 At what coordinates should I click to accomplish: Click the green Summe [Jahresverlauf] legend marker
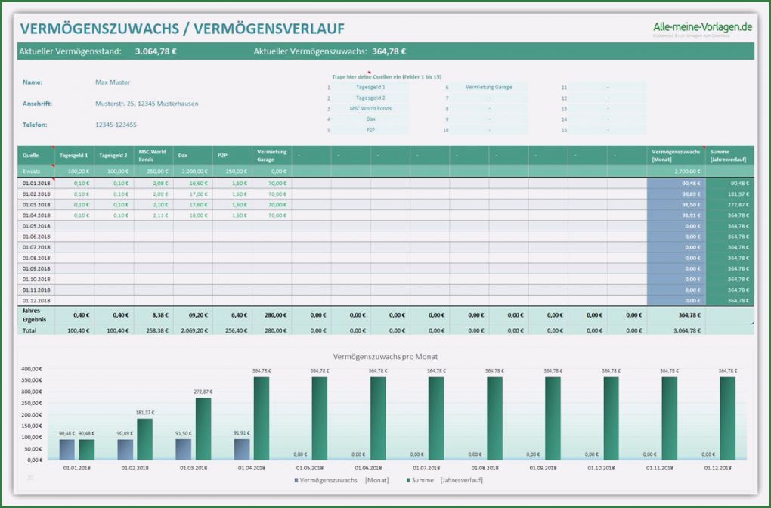(407, 480)
